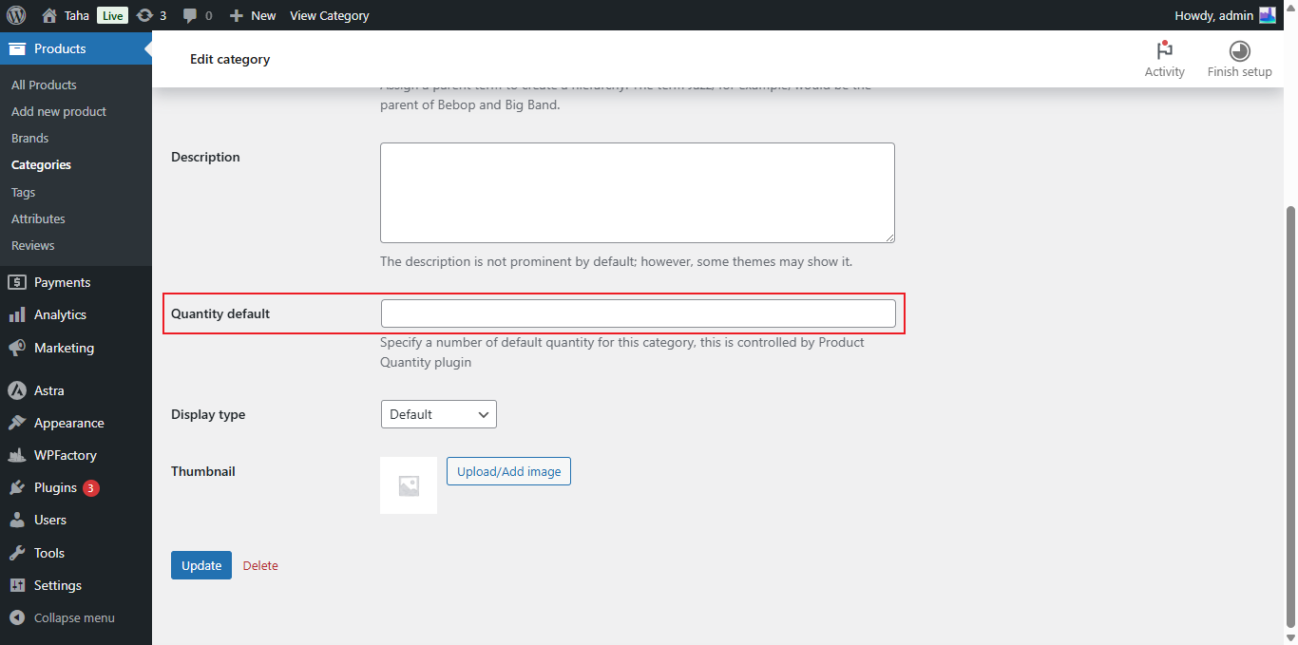The height and width of the screenshot is (645, 1298).
Task: Focus the Quantity default input field
Action: (638, 313)
